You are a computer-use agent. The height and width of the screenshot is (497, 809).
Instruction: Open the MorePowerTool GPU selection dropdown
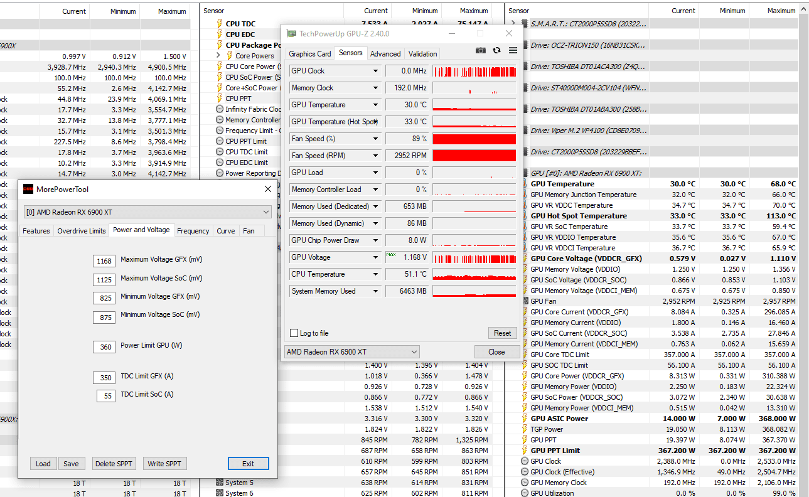click(x=147, y=212)
